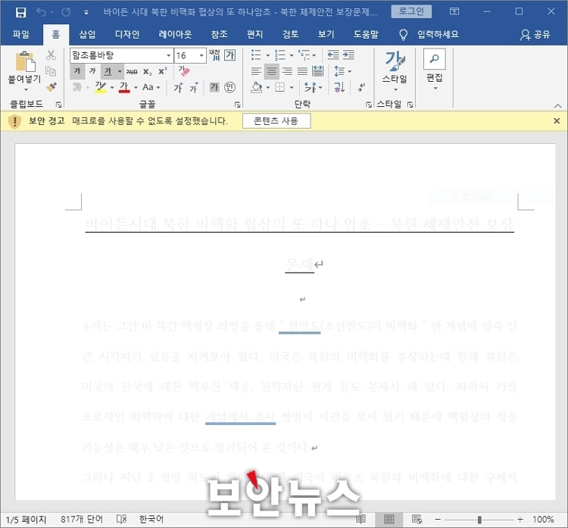Toggle strikethrough formatting

[132, 72]
